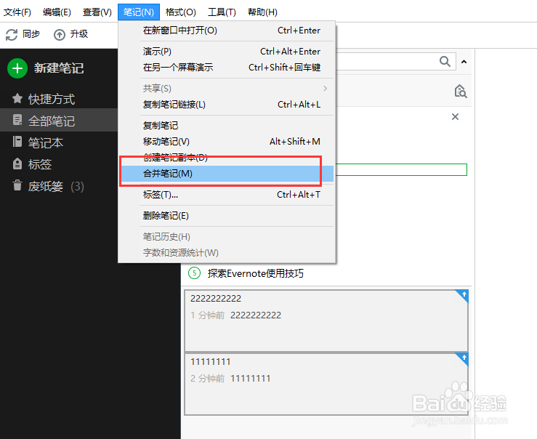Open the 查看(V) menu
The height and width of the screenshot is (439, 537).
tap(97, 12)
